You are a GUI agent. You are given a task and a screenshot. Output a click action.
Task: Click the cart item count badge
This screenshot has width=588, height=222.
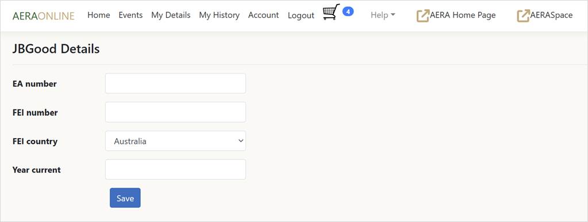click(x=348, y=11)
